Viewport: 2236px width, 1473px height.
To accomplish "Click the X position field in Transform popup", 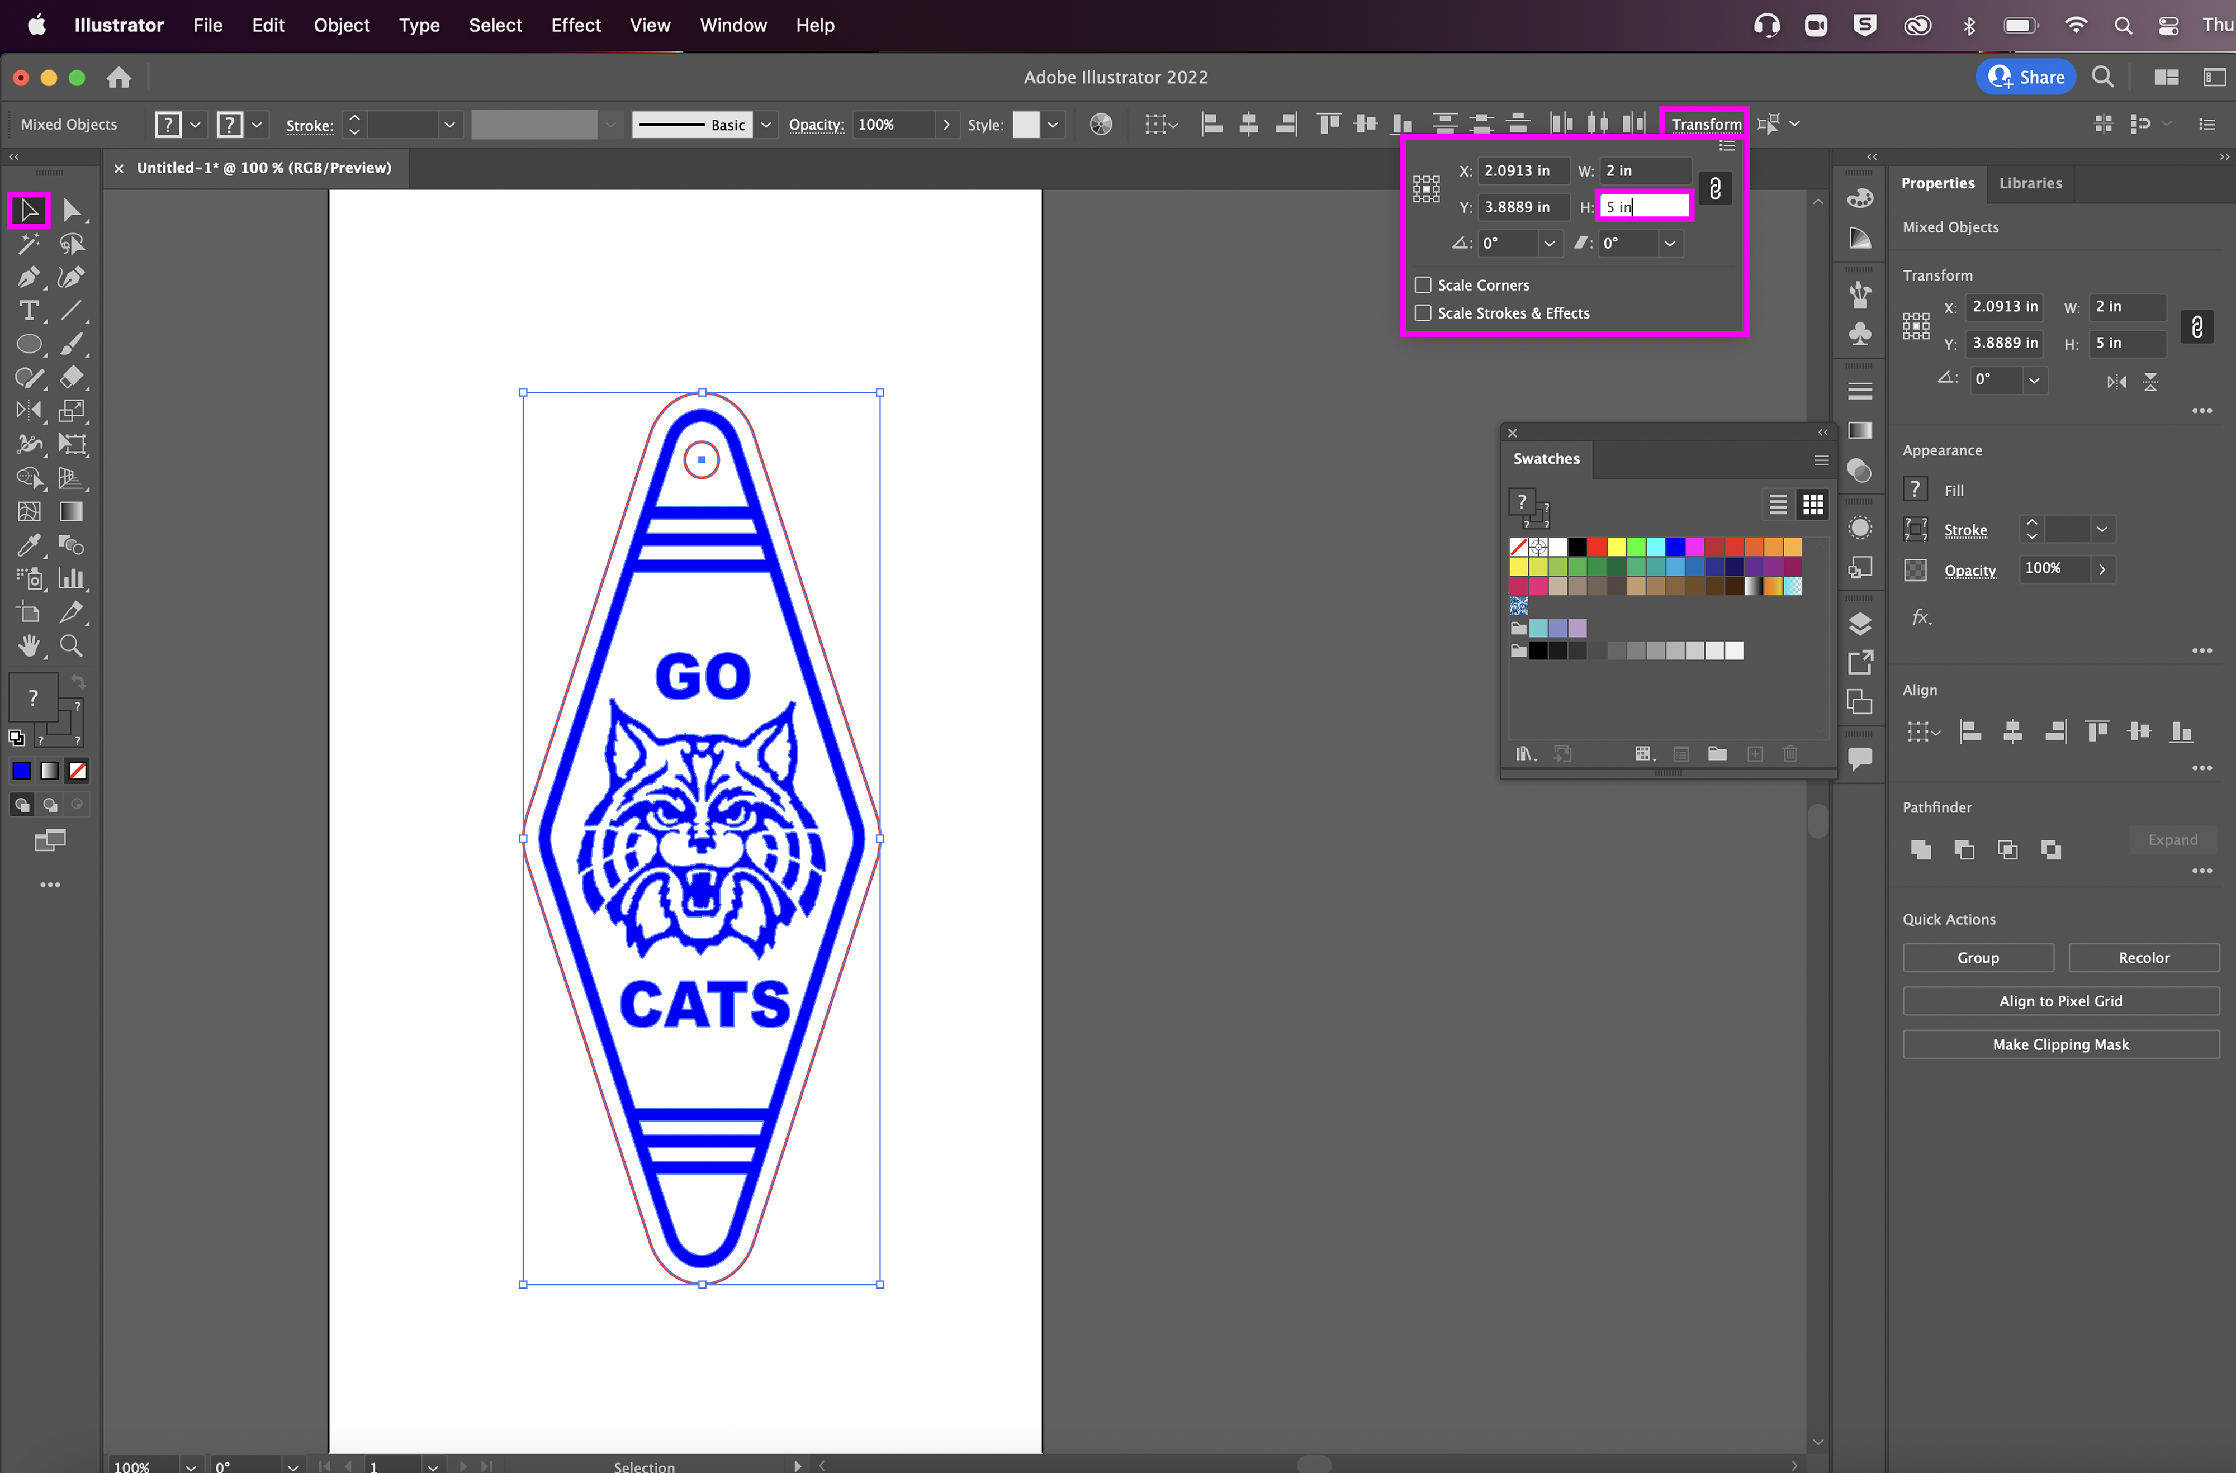I will [x=1521, y=171].
